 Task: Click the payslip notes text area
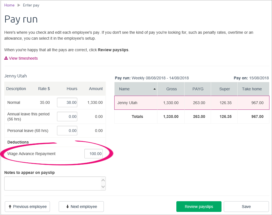[x=52, y=183]
